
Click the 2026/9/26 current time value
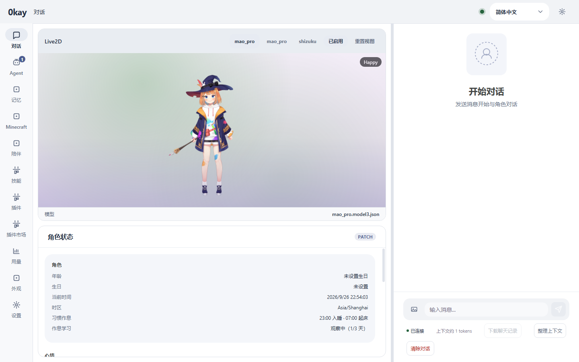click(347, 297)
